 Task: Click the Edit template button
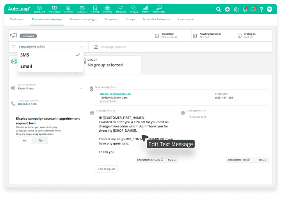[107, 169]
